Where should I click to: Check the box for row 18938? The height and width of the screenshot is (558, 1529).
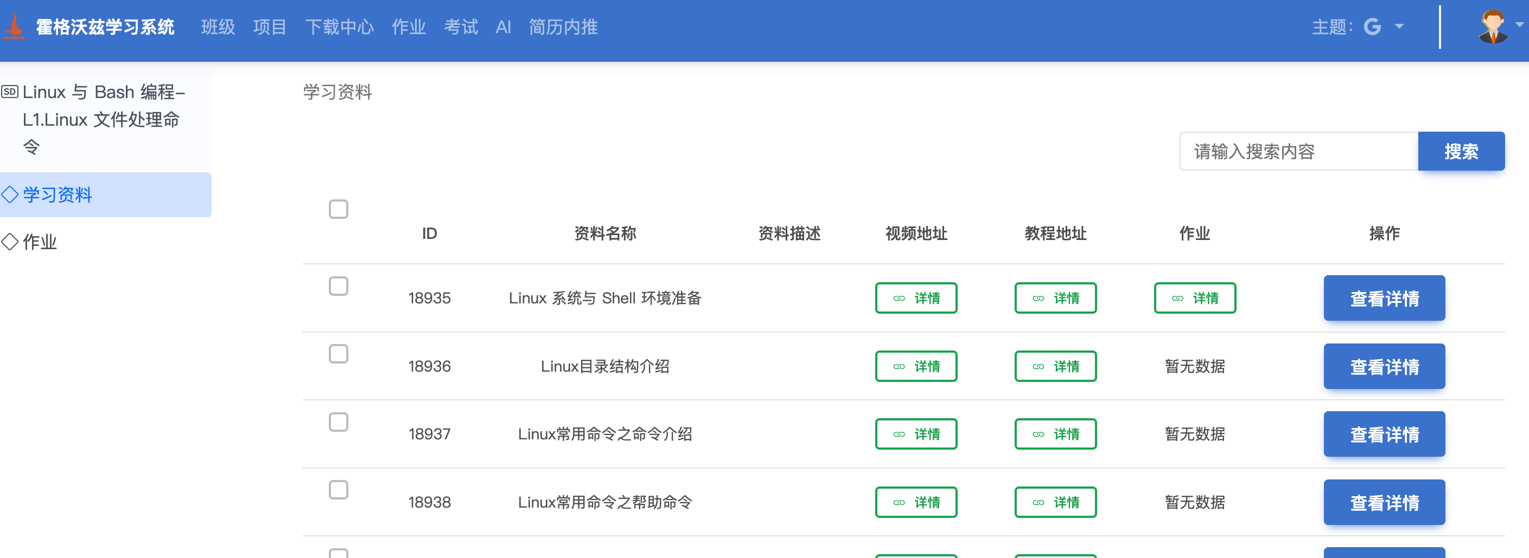(x=339, y=490)
